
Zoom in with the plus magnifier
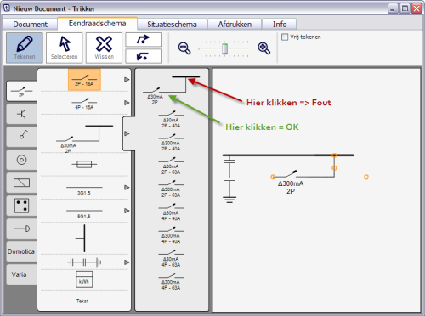(263, 48)
